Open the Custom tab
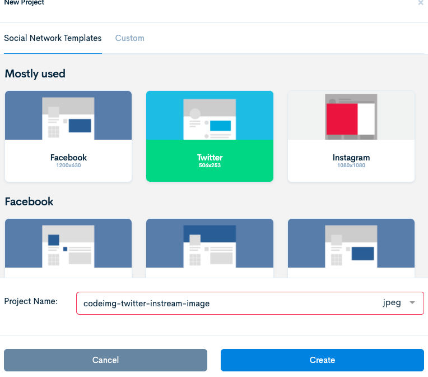The width and height of the screenshot is (428, 377). [129, 38]
